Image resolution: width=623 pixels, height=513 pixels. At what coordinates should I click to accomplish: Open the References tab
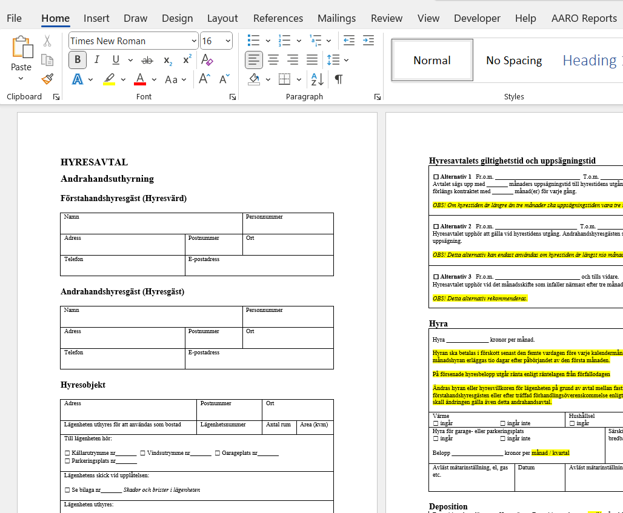click(278, 18)
